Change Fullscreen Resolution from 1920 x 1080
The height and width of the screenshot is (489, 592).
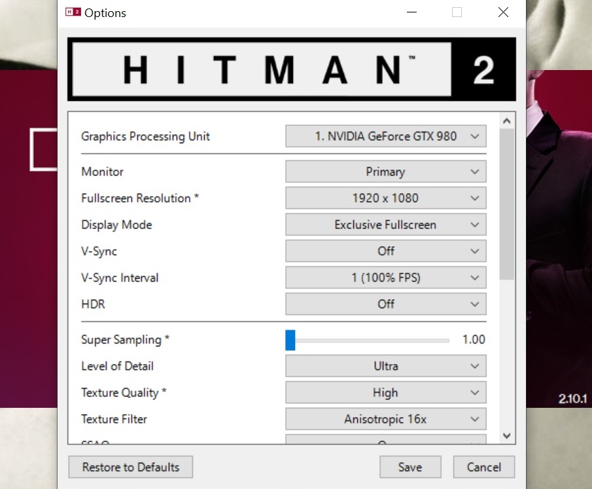pos(385,198)
